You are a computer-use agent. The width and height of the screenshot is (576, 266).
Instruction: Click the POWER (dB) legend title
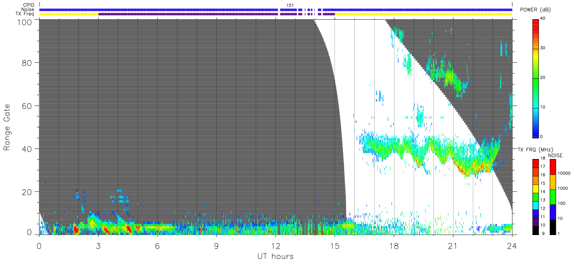tap(536, 10)
